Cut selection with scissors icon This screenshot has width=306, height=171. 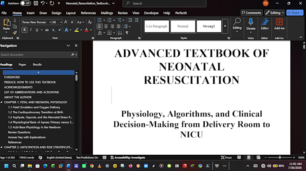tap(15, 20)
